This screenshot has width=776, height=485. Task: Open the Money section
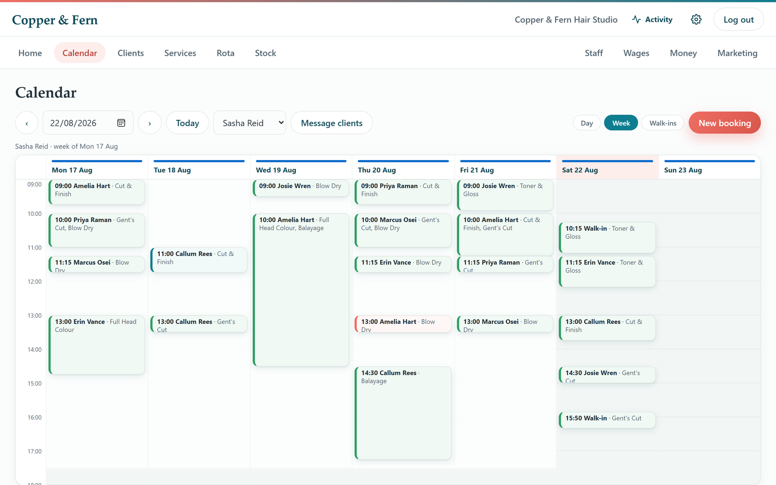pos(683,53)
